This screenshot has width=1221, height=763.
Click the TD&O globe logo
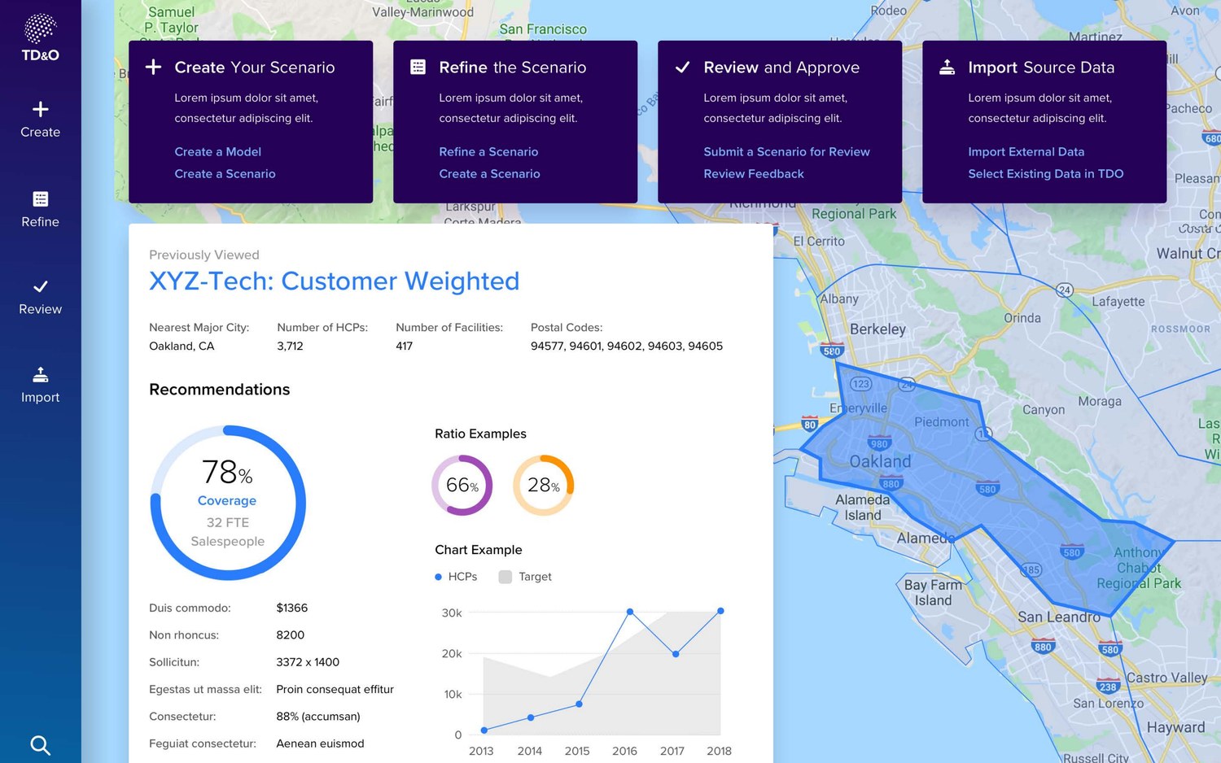(40, 28)
